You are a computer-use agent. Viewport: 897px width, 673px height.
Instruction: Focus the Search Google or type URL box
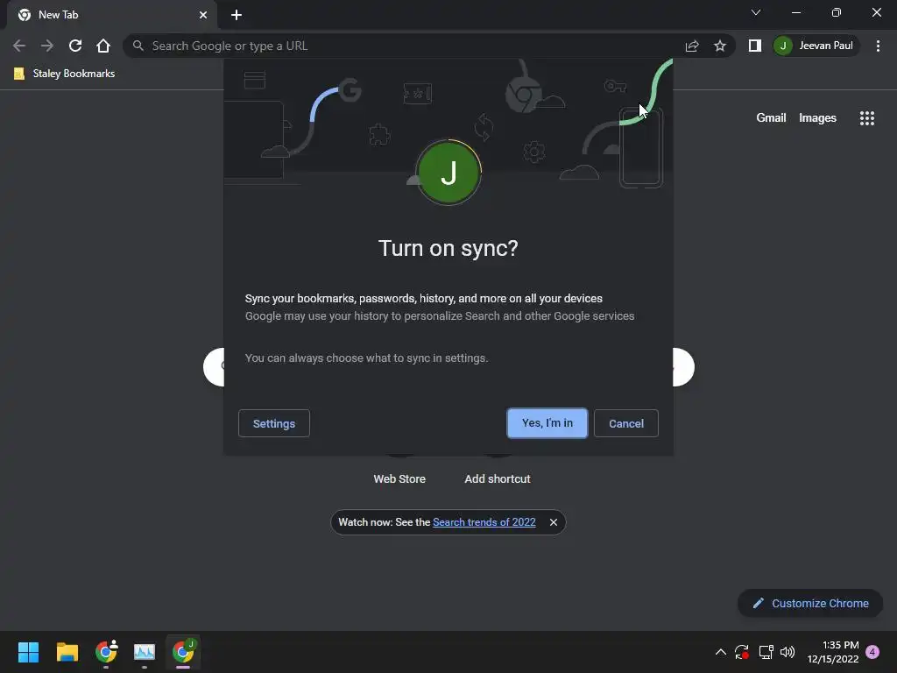click(400, 46)
